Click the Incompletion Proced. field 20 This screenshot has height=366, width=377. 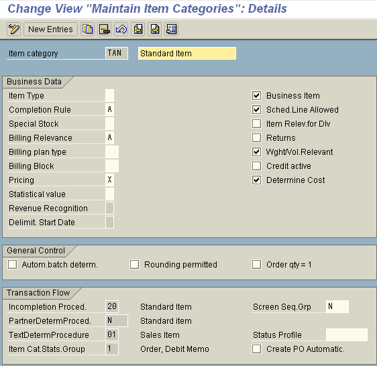point(112,306)
